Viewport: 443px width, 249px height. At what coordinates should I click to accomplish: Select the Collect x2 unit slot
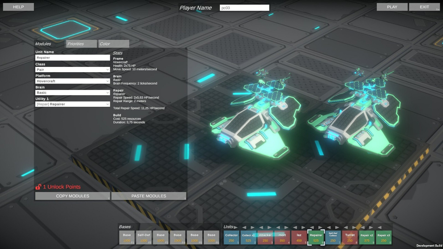[248, 237]
